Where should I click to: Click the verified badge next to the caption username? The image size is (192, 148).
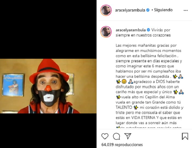pyautogui.click(x=148, y=30)
